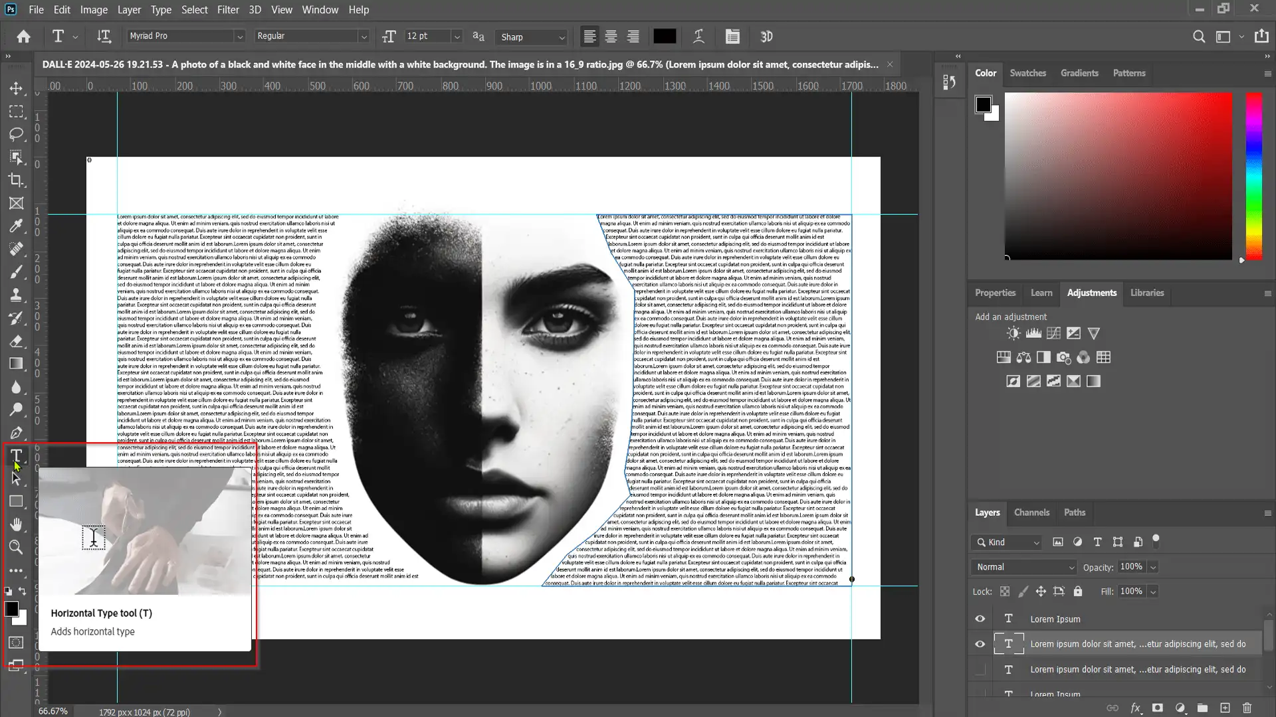Open Fill value dropdown arrow

(1153, 592)
